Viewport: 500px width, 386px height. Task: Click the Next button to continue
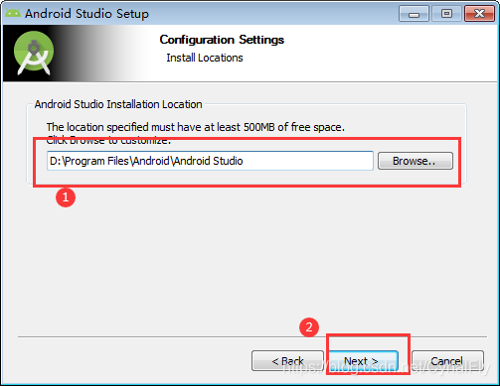pos(364,361)
